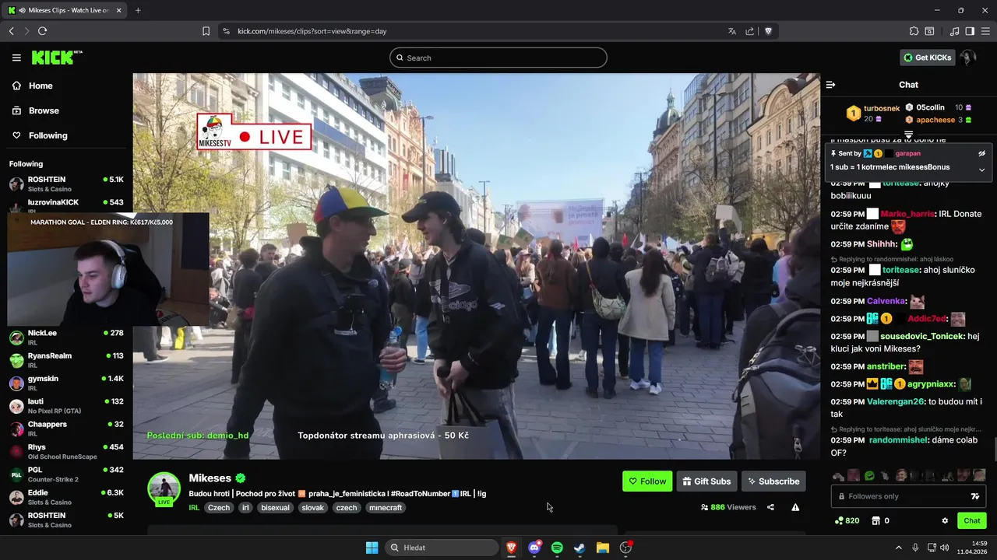Open Rhys Old School RuneScape channel

(66, 451)
